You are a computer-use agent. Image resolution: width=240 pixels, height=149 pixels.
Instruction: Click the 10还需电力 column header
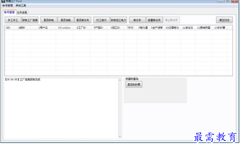click(173, 28)
